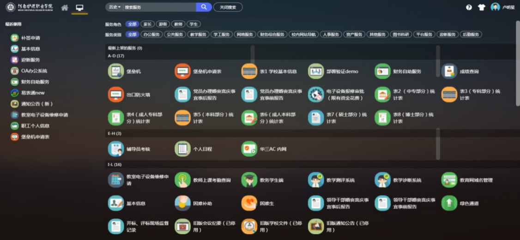Open 教育网域名管理 service
The height and width of the screenshot is (240, 520).
(467, 180)
